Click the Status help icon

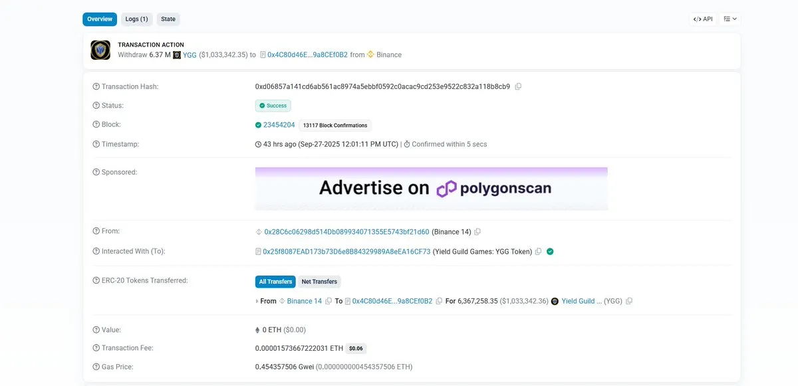96,106
